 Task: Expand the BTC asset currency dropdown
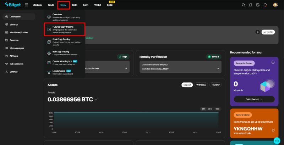[x=96, y=99]
